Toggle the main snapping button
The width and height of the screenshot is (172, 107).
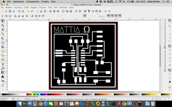click(170, 21)
